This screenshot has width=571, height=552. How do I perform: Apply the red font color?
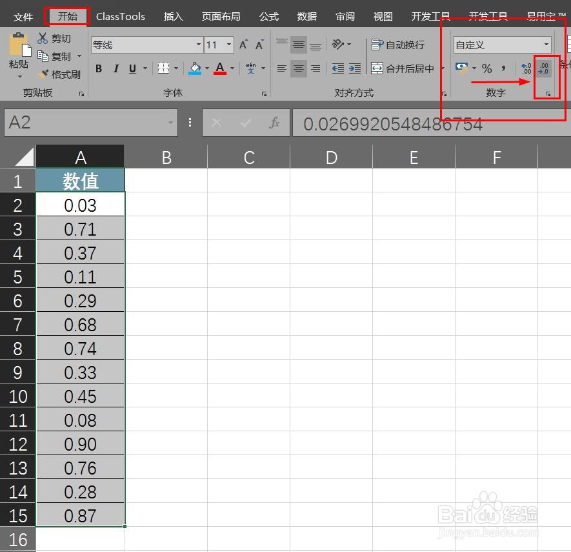(x=220, y=68)
